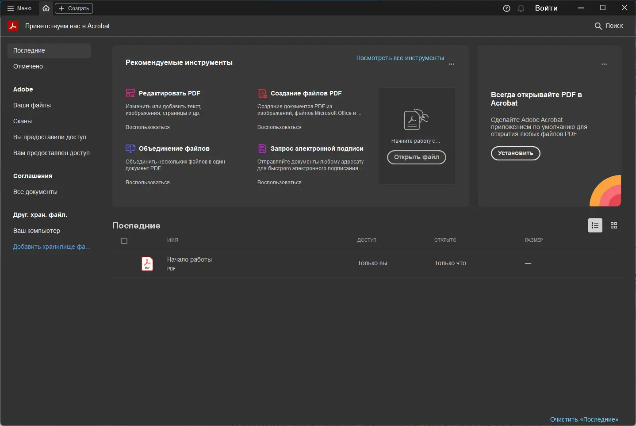Open the 'Начало работы' PDF file icon
The image size is (636, 426).
pos(147,263)
